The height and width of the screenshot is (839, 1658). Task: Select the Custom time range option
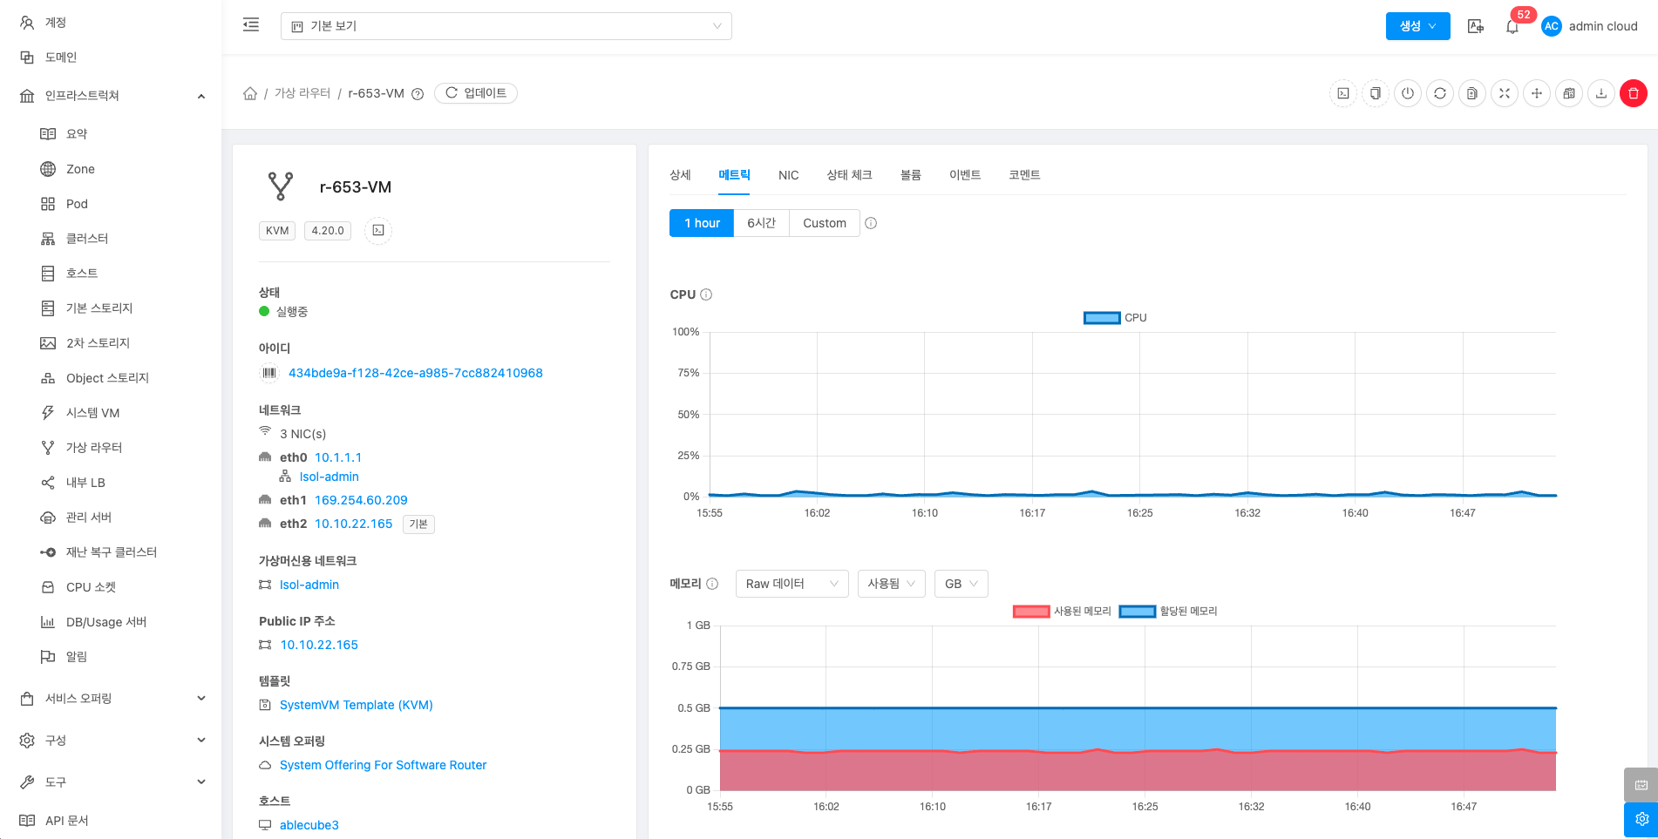pyautogui.click(x=824, y=223)
